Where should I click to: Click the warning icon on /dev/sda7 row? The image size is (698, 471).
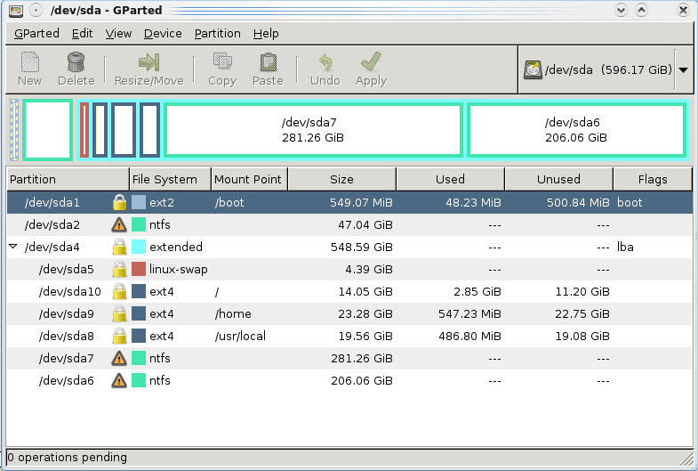119,358
